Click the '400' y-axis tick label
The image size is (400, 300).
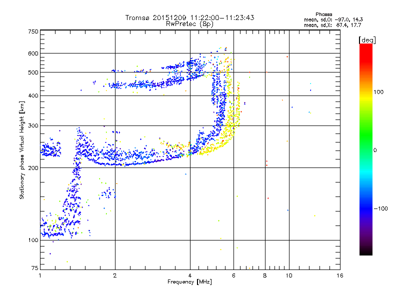tap(33, 95)
